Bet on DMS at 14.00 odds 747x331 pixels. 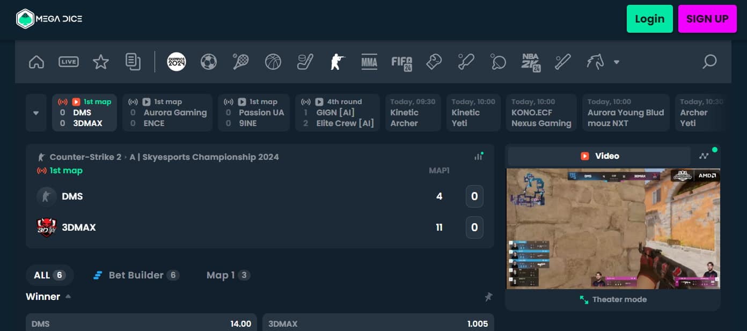(x=141, y=322)
